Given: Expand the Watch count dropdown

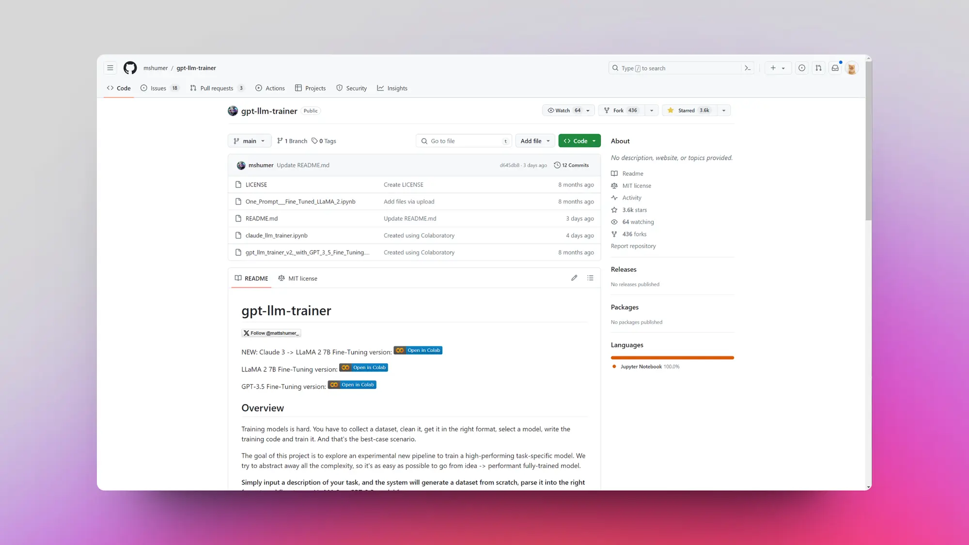Looking at the screenshot, I should click(588, 110).
